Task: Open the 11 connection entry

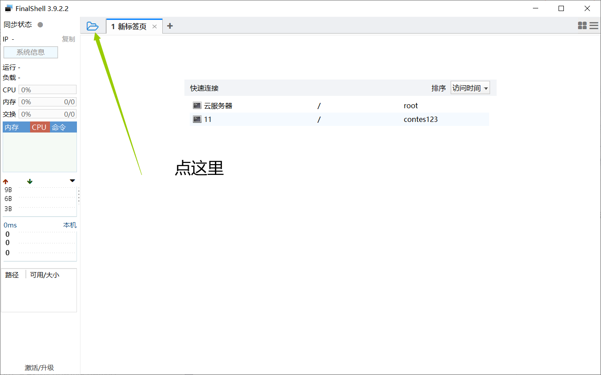Action: pyautogui.click(x=339, y=119)
